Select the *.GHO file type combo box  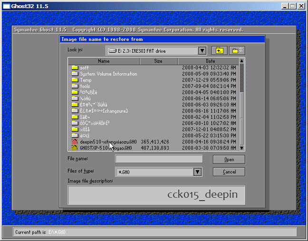pyautogui.click(x=159, y=172)
